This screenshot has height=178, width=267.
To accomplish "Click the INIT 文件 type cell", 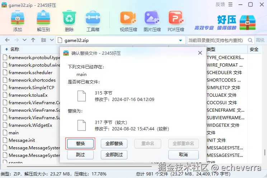I will tap(216, 140).
